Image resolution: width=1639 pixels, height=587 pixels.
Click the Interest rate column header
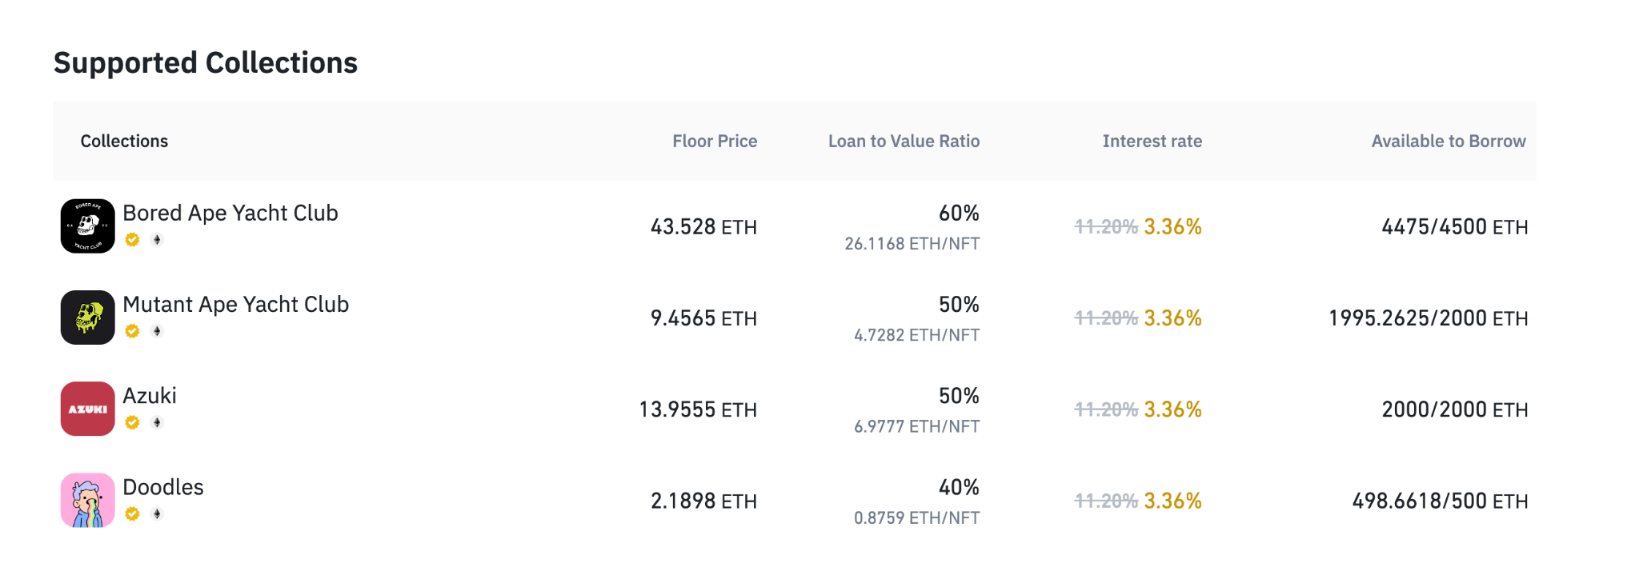(x=1152, y=142)
